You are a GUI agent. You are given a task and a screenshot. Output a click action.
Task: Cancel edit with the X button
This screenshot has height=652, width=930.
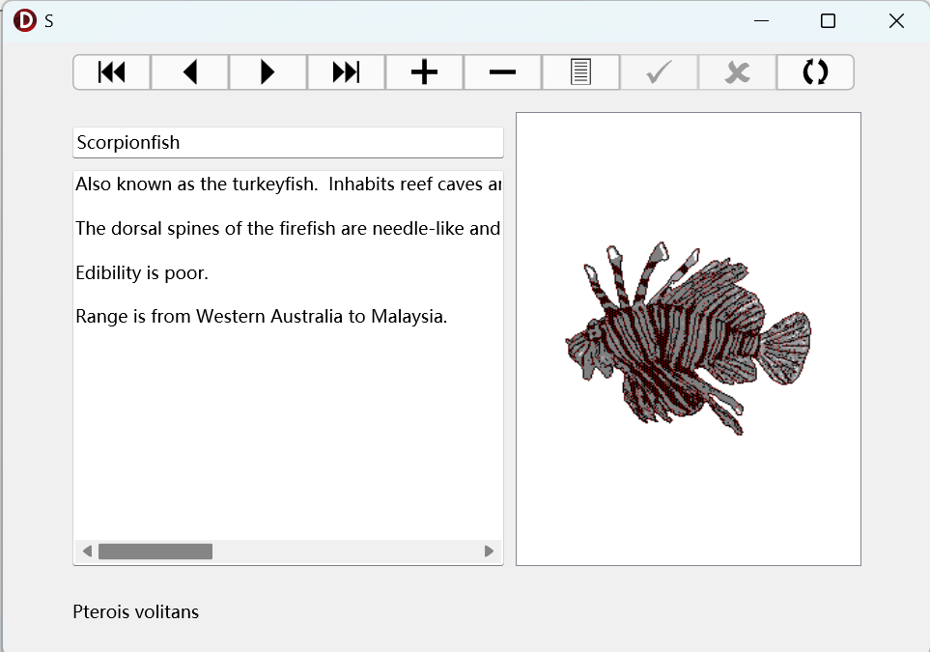[x=737, y=72]
